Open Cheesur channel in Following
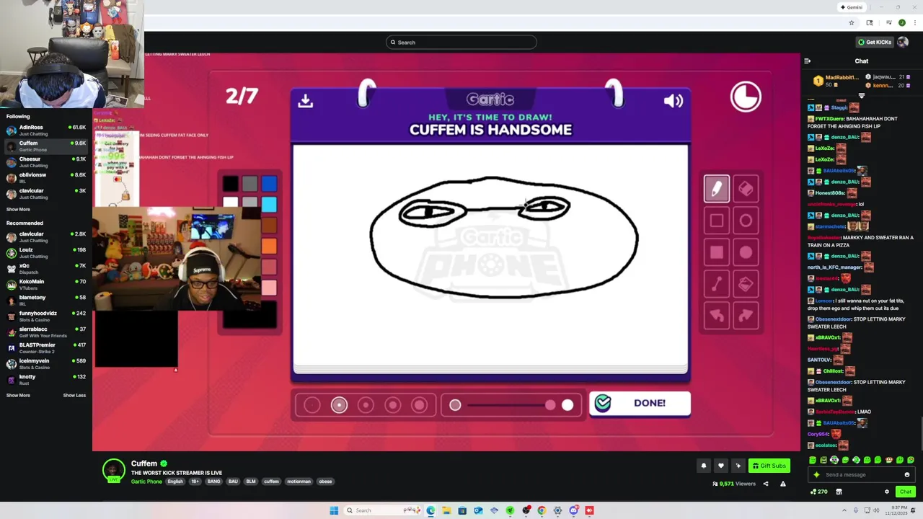Viewport: 923px width, 519px height. coord(46,161)
